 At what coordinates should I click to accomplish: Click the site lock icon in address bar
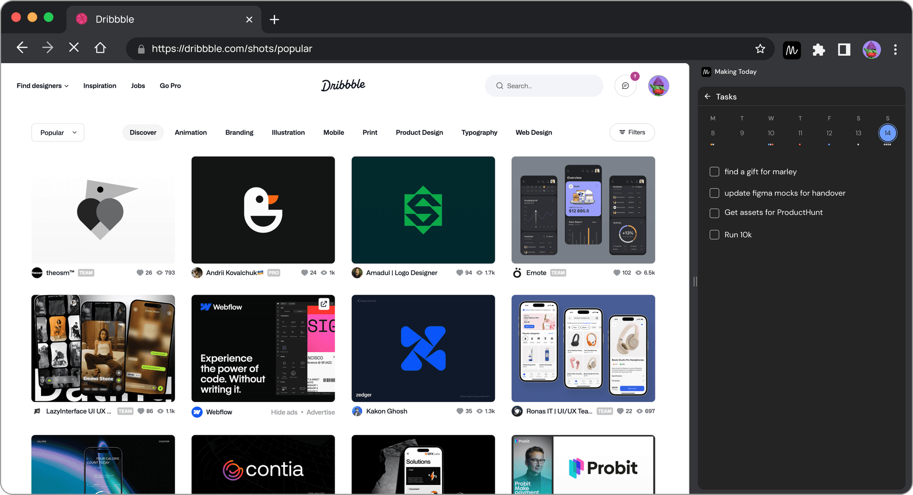click(x=141, y=49)
